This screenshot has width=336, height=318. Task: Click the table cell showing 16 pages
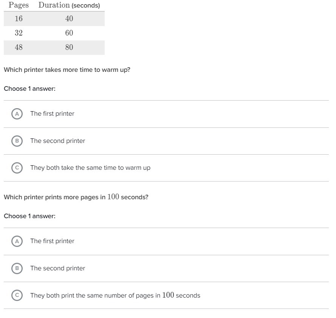tap(19, 19)
